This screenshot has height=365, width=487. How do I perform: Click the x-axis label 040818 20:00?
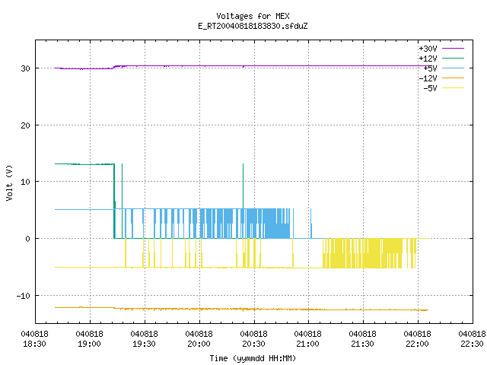point(199,339)
